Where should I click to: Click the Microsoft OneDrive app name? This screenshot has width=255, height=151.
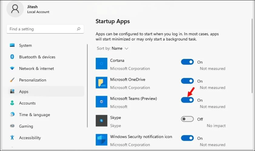coord(128,79)
